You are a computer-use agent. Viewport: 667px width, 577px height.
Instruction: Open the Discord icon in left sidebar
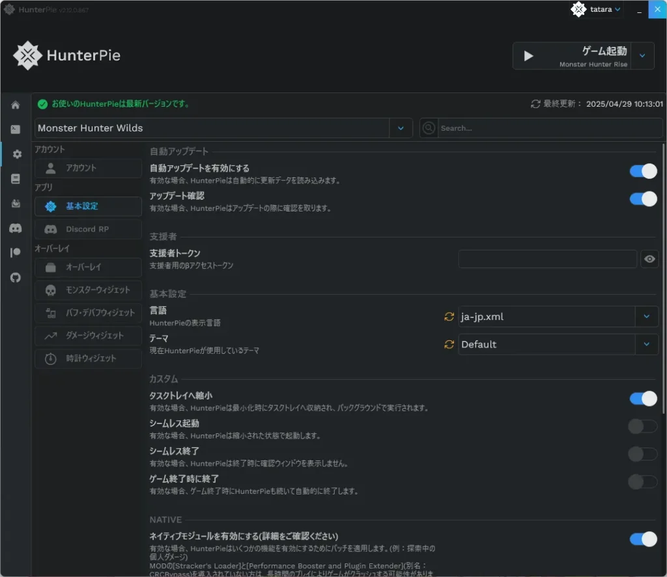[x=16, y=228]
